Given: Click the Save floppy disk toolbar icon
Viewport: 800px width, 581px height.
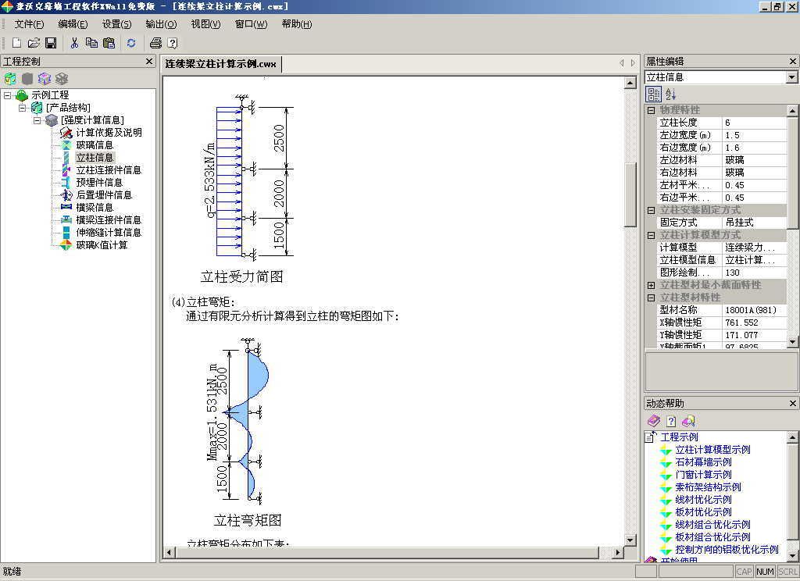Looking at the screenshot, I should [51, 43].
